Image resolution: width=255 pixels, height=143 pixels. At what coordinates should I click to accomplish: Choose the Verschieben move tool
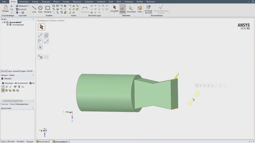pos(131,9)
